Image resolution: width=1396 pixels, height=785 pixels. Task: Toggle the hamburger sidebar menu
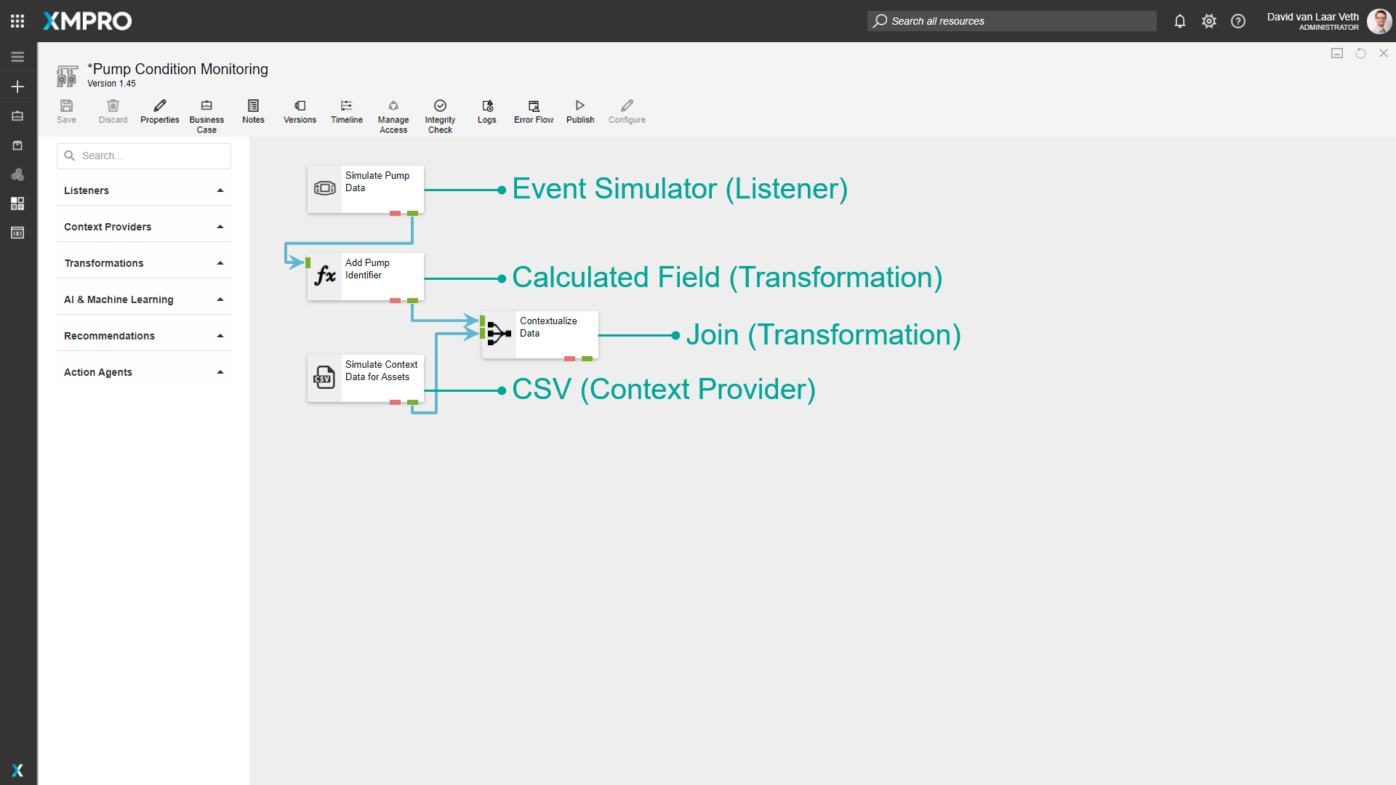click(17, 57)
